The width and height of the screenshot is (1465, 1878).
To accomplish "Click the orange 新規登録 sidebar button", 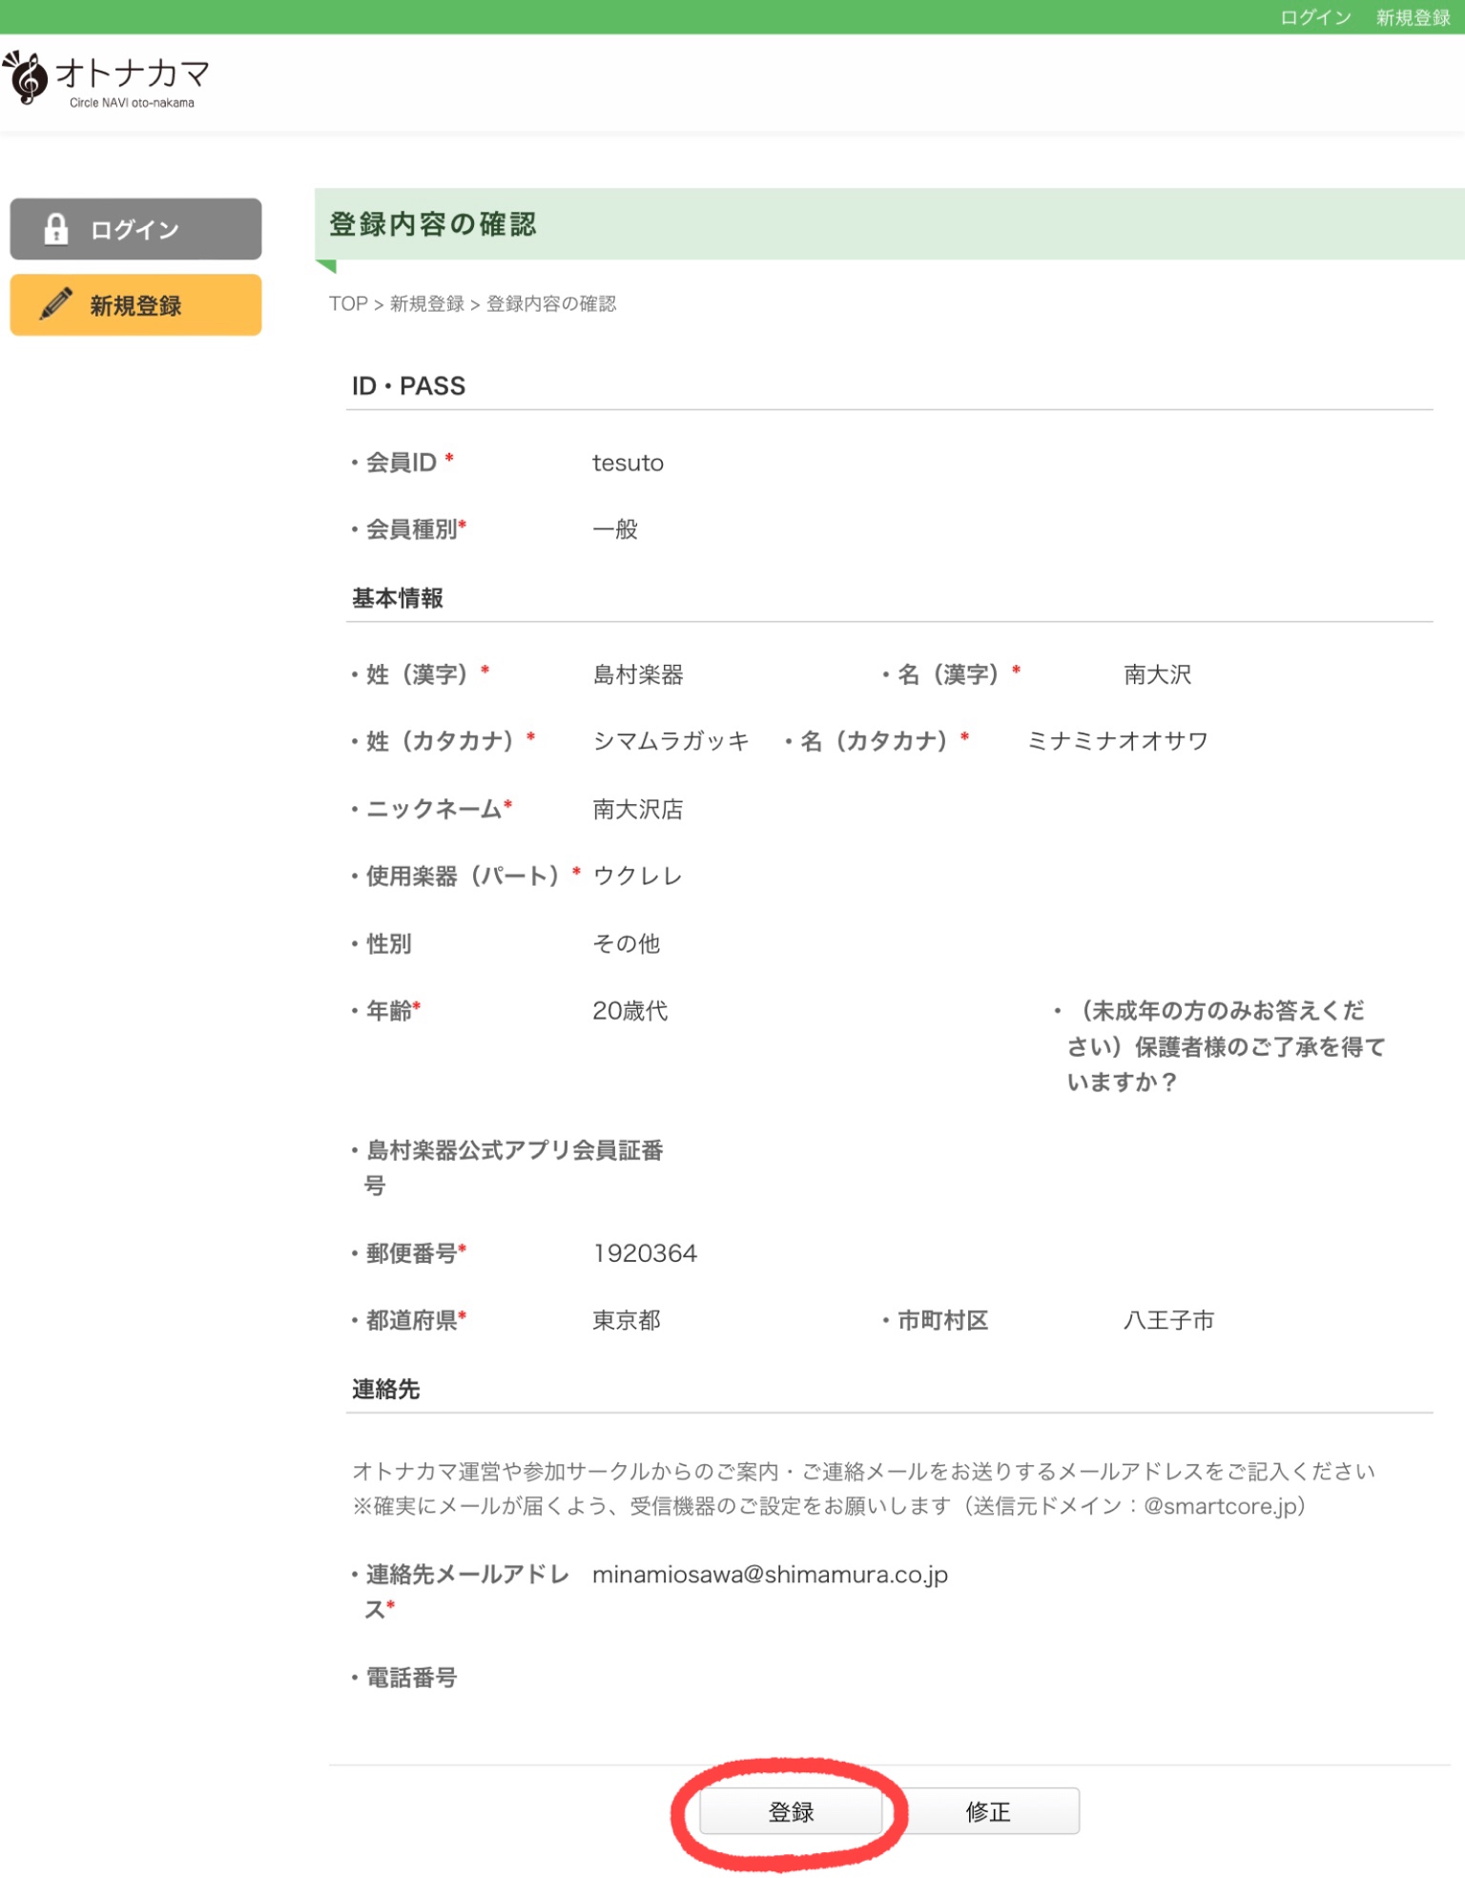I will pyautogui.click(x=135, y=304).
